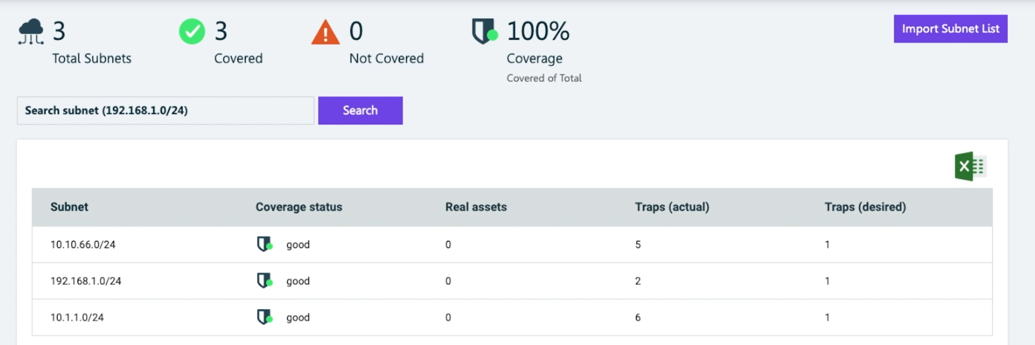Click shield icon in 10.1.1.0/24 row

265,317
